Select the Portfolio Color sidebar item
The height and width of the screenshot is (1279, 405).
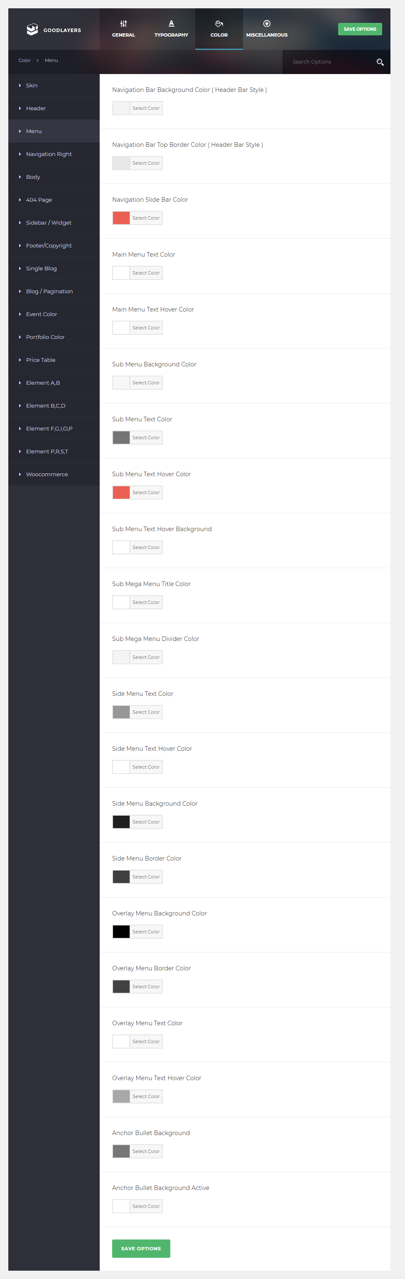pos(54,336)
